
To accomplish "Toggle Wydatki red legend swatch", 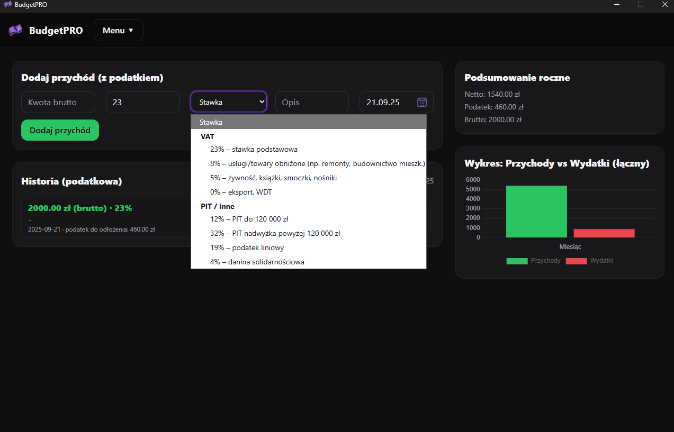I will pos(576,261).
